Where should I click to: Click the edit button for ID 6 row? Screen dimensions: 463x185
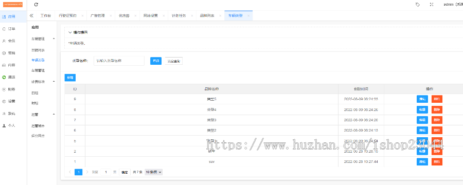point(422,131)
